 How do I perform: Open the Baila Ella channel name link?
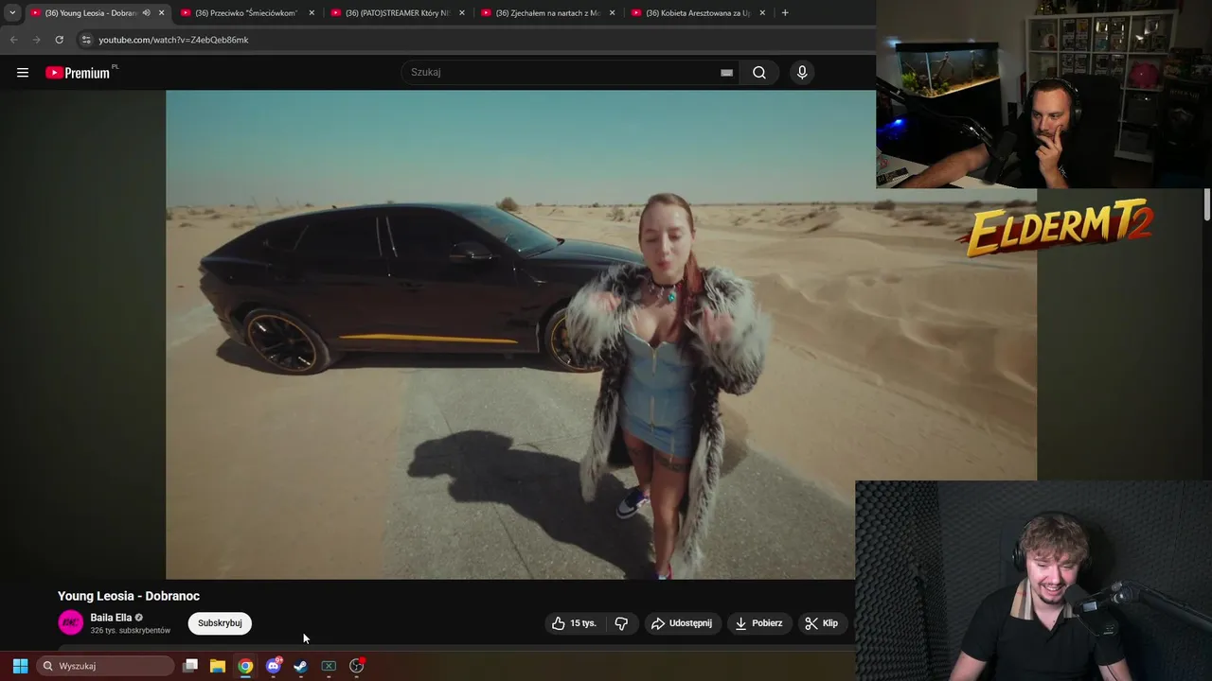point(111,618)
